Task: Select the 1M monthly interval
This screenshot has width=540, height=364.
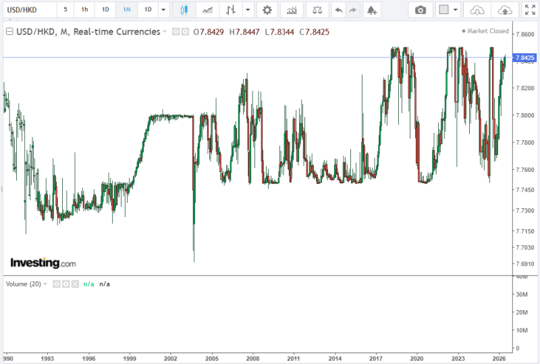Action: (127, 9)
